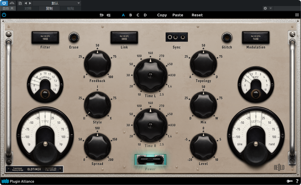Click the Sync three-hole socket
Viewport: 301px width, 185px height.
[x=176, y=37]
